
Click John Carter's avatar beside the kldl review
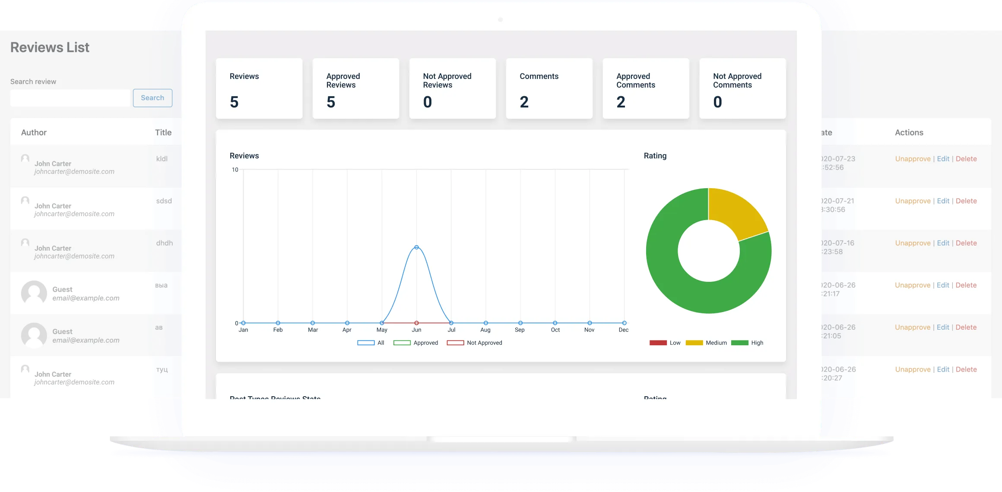25,158
